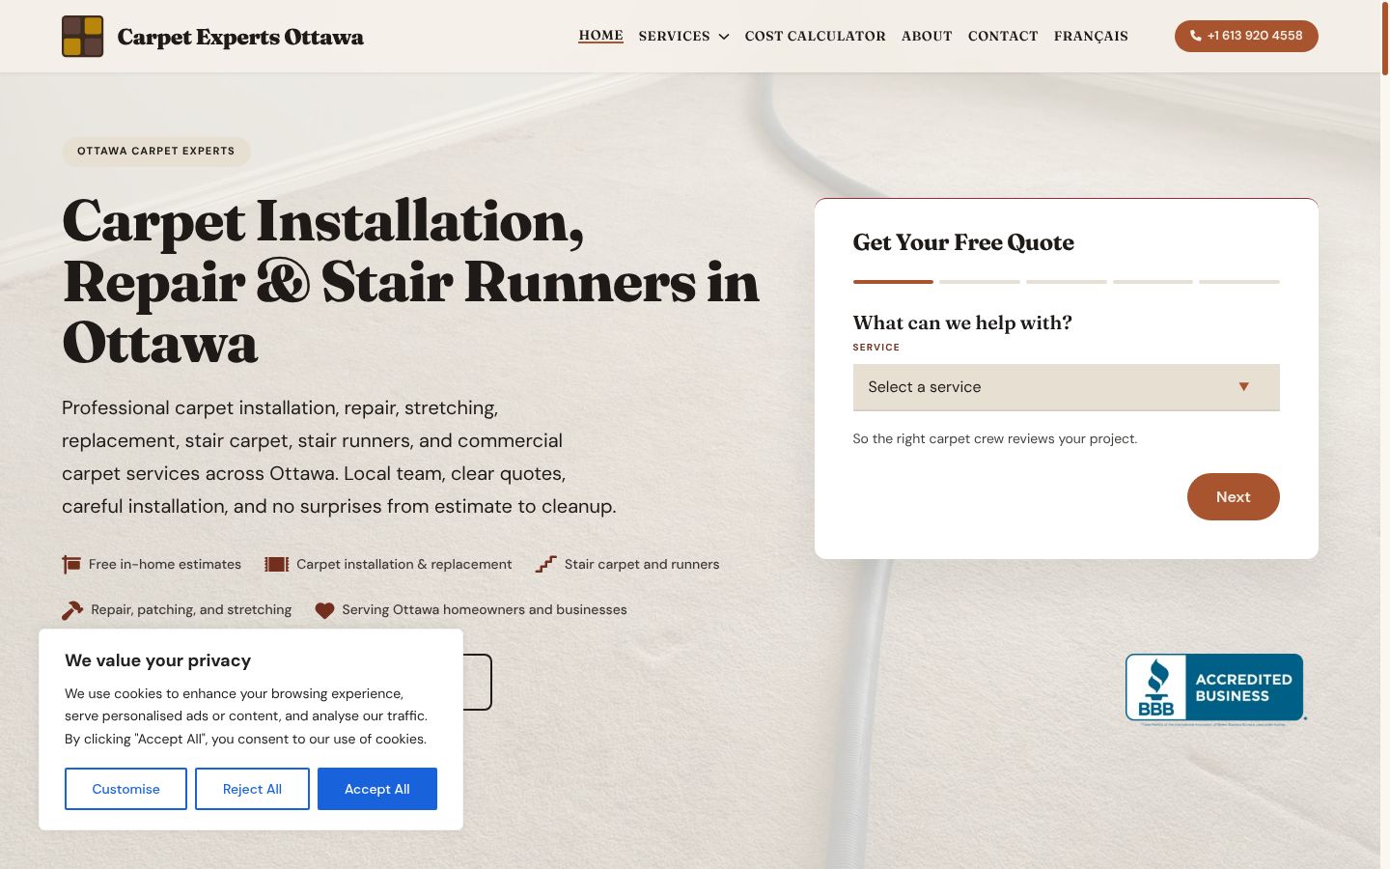Click the 'So the right carpet crew' hint
This screenshot has width=1390, height=869.
coord(995,438)
